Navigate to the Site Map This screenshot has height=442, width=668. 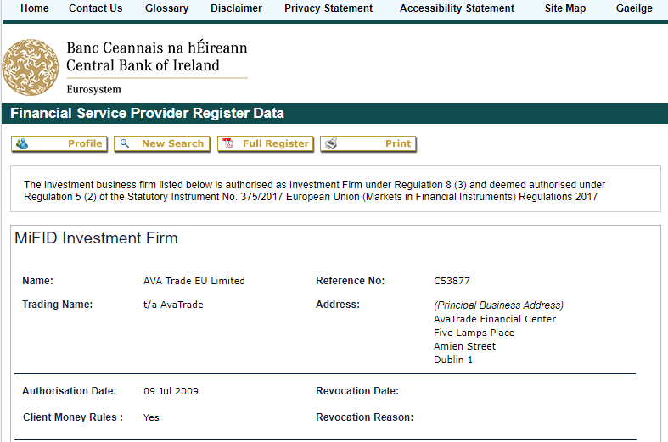coord(565,8)
